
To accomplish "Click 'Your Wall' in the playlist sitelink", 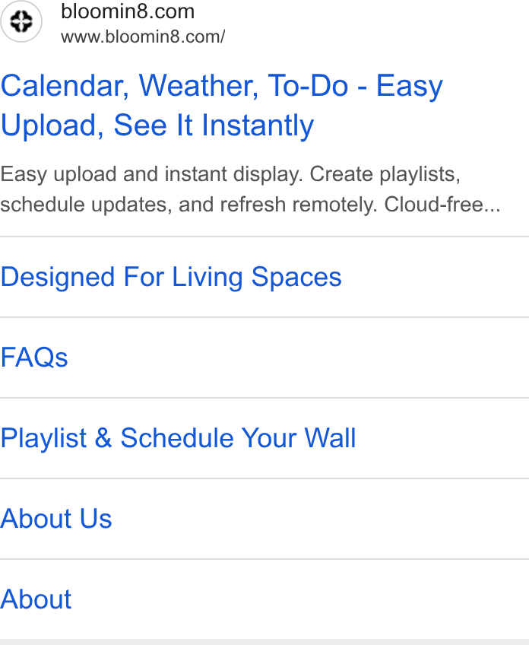I will (299, 437).
